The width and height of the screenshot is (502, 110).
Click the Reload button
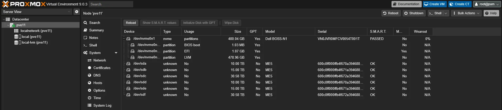click(131, 23)
